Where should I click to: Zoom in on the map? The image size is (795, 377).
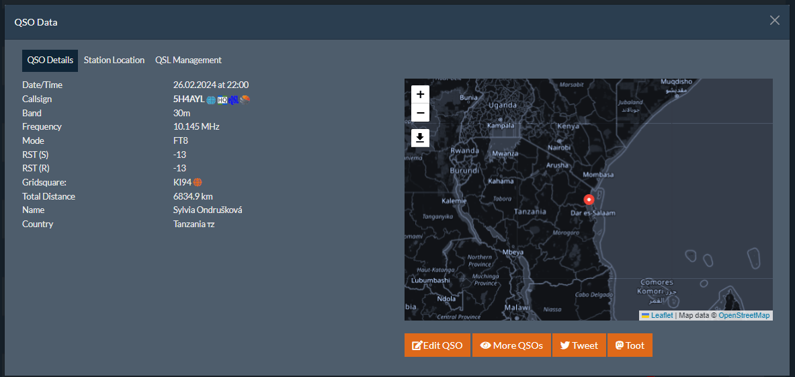coord(420,94)
